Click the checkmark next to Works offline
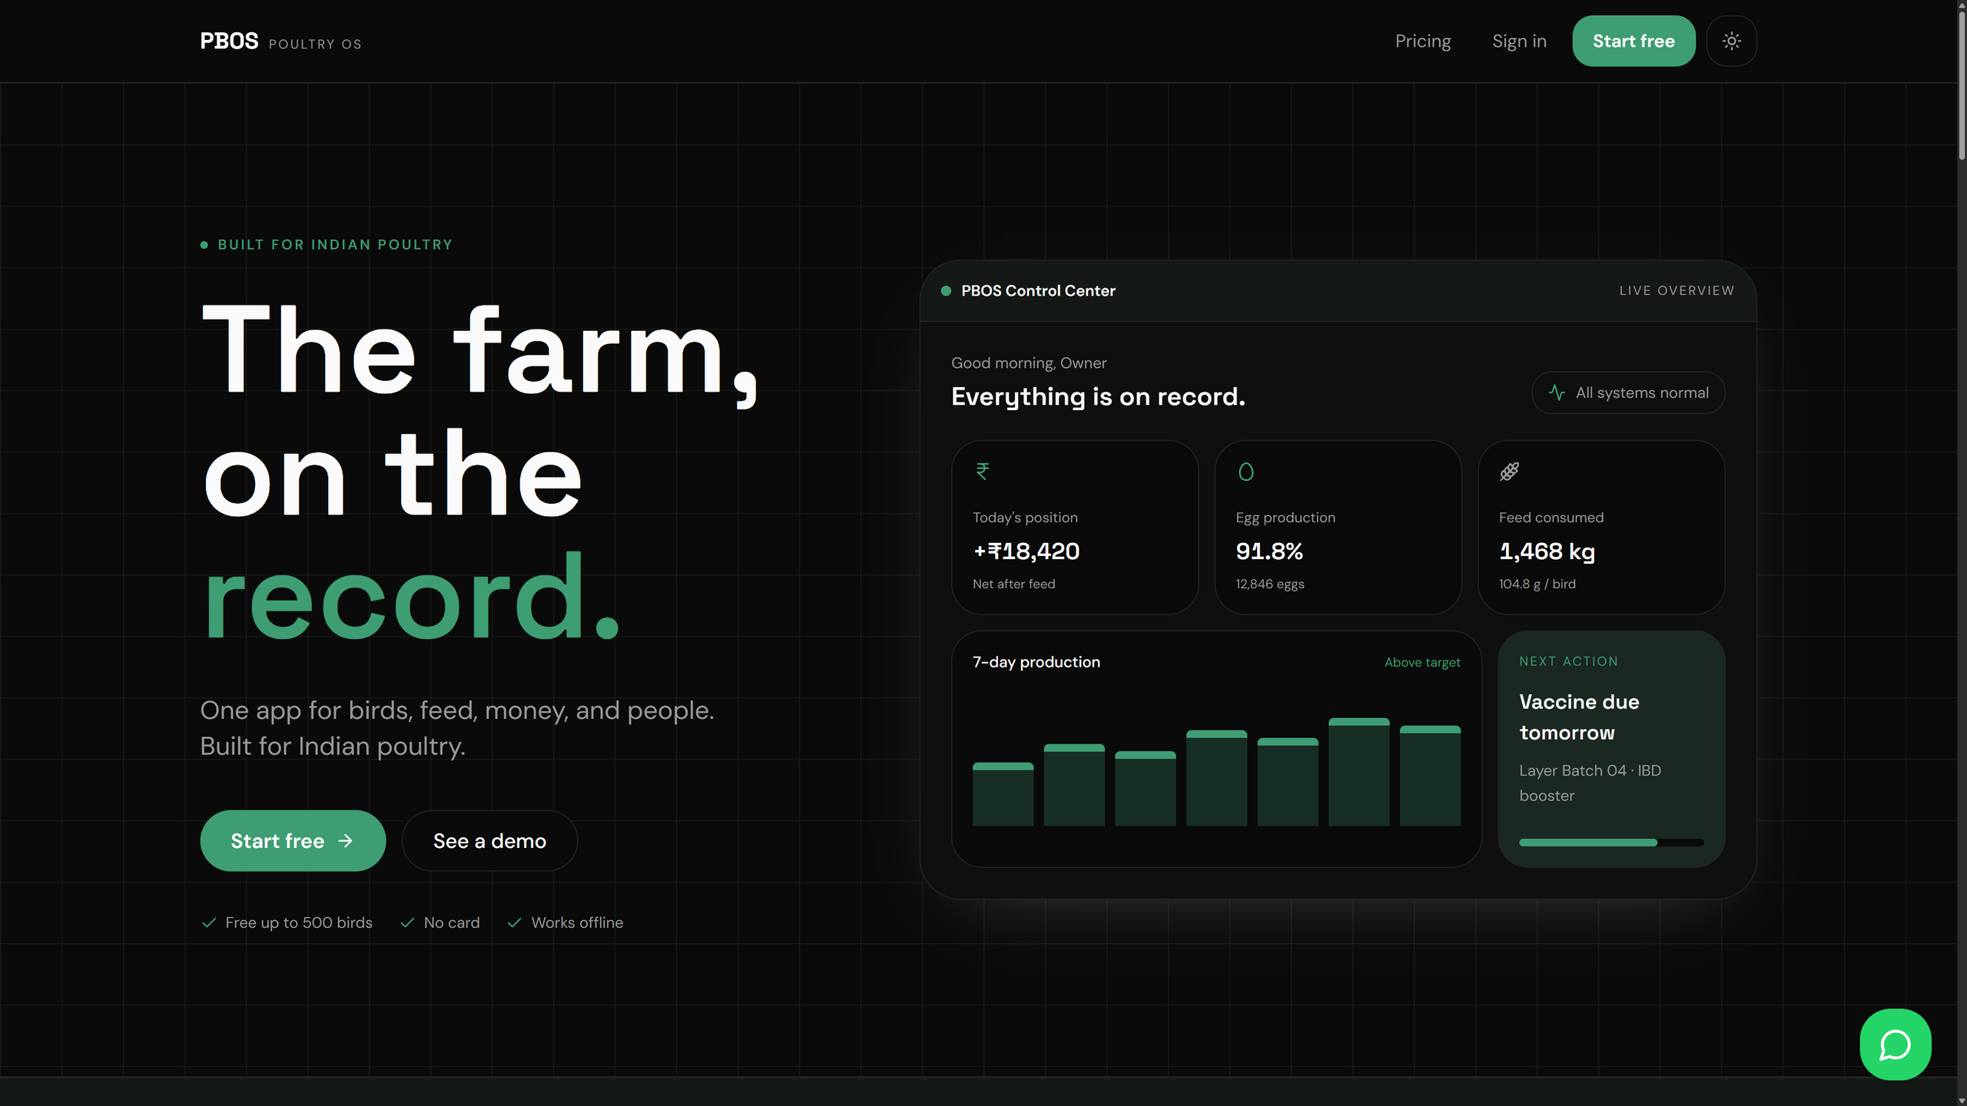Image resolution: width=1967 pixels, height=1106 pixels. point(514,922)
